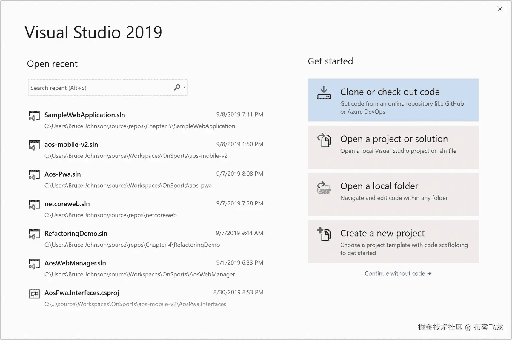
Task: Open the Aos-Pwa.sln recent solution
Action: tap(63, 174)
